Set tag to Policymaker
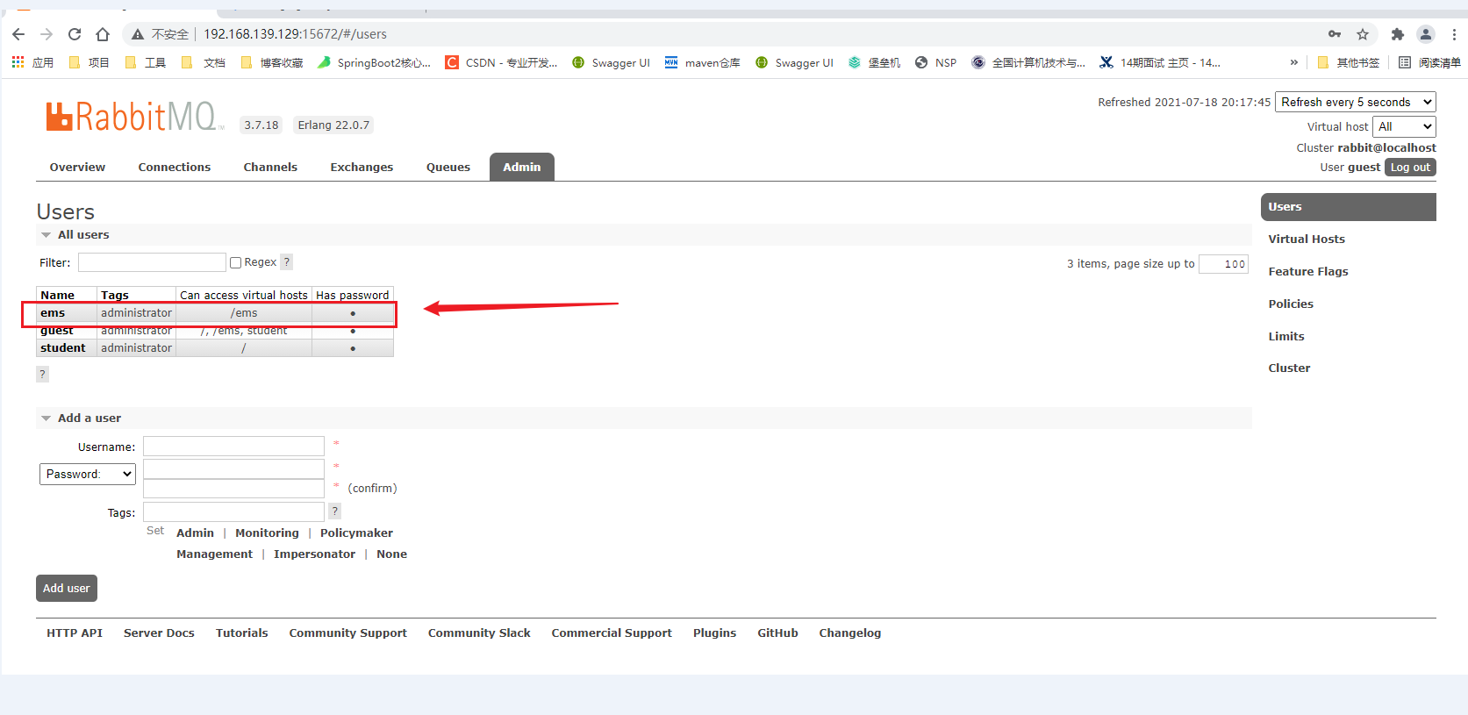 point(356,533)
